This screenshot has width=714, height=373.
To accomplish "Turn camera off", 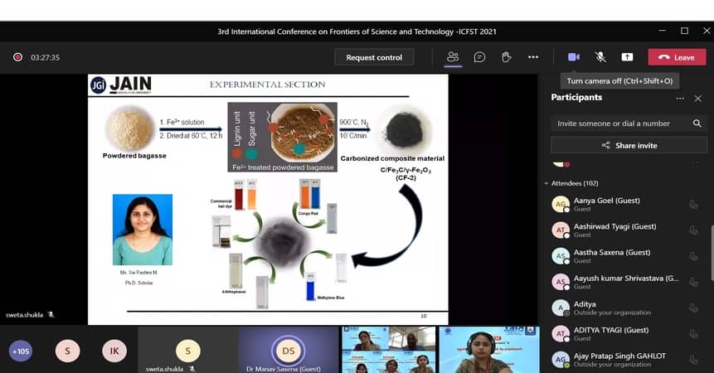I will point(573,57).
